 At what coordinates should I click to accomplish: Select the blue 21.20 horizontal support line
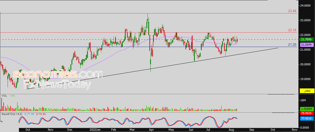(149, 47)
